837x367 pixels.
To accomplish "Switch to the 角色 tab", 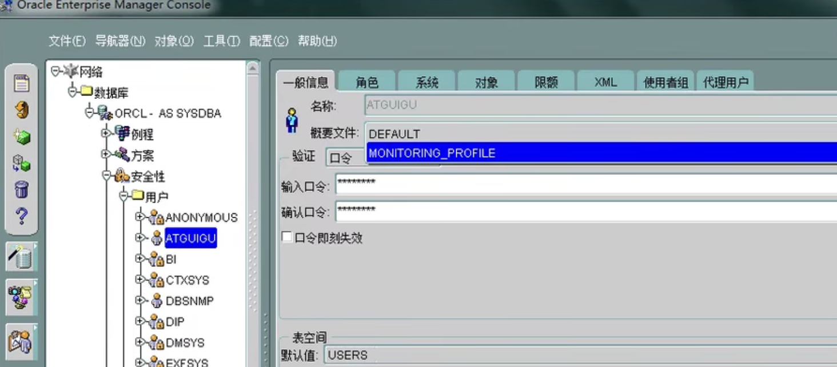I will point(367,82).
